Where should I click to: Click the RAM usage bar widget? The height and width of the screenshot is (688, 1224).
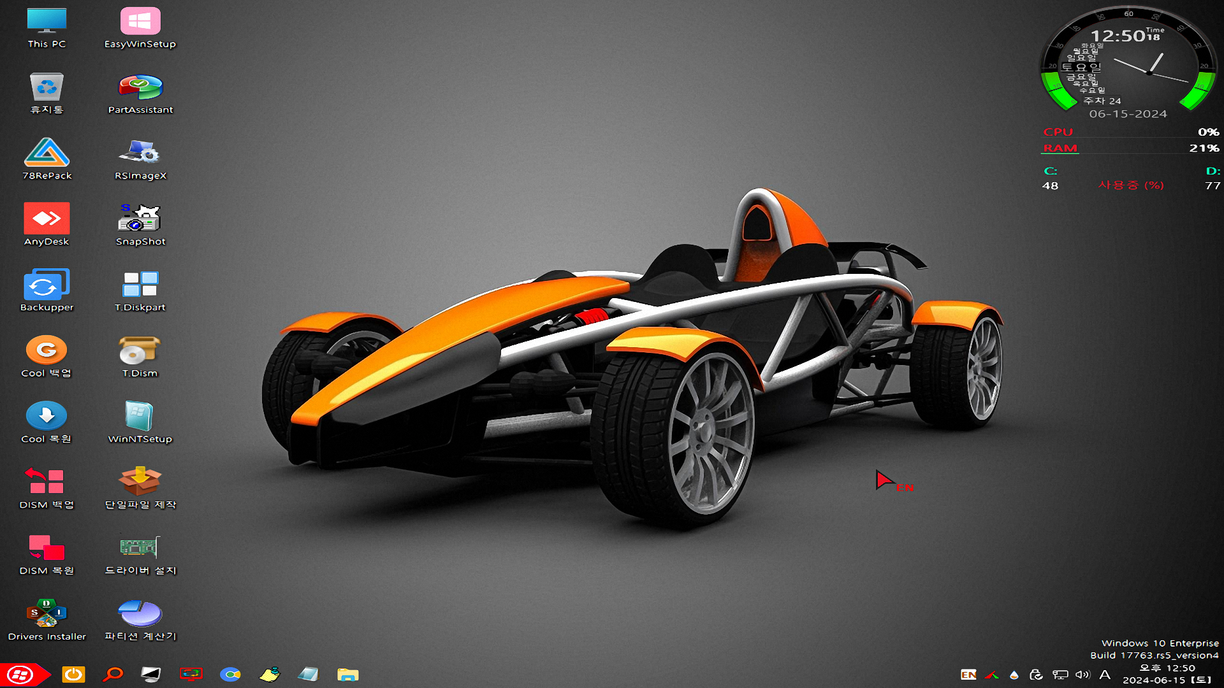tap(1131, 148)
